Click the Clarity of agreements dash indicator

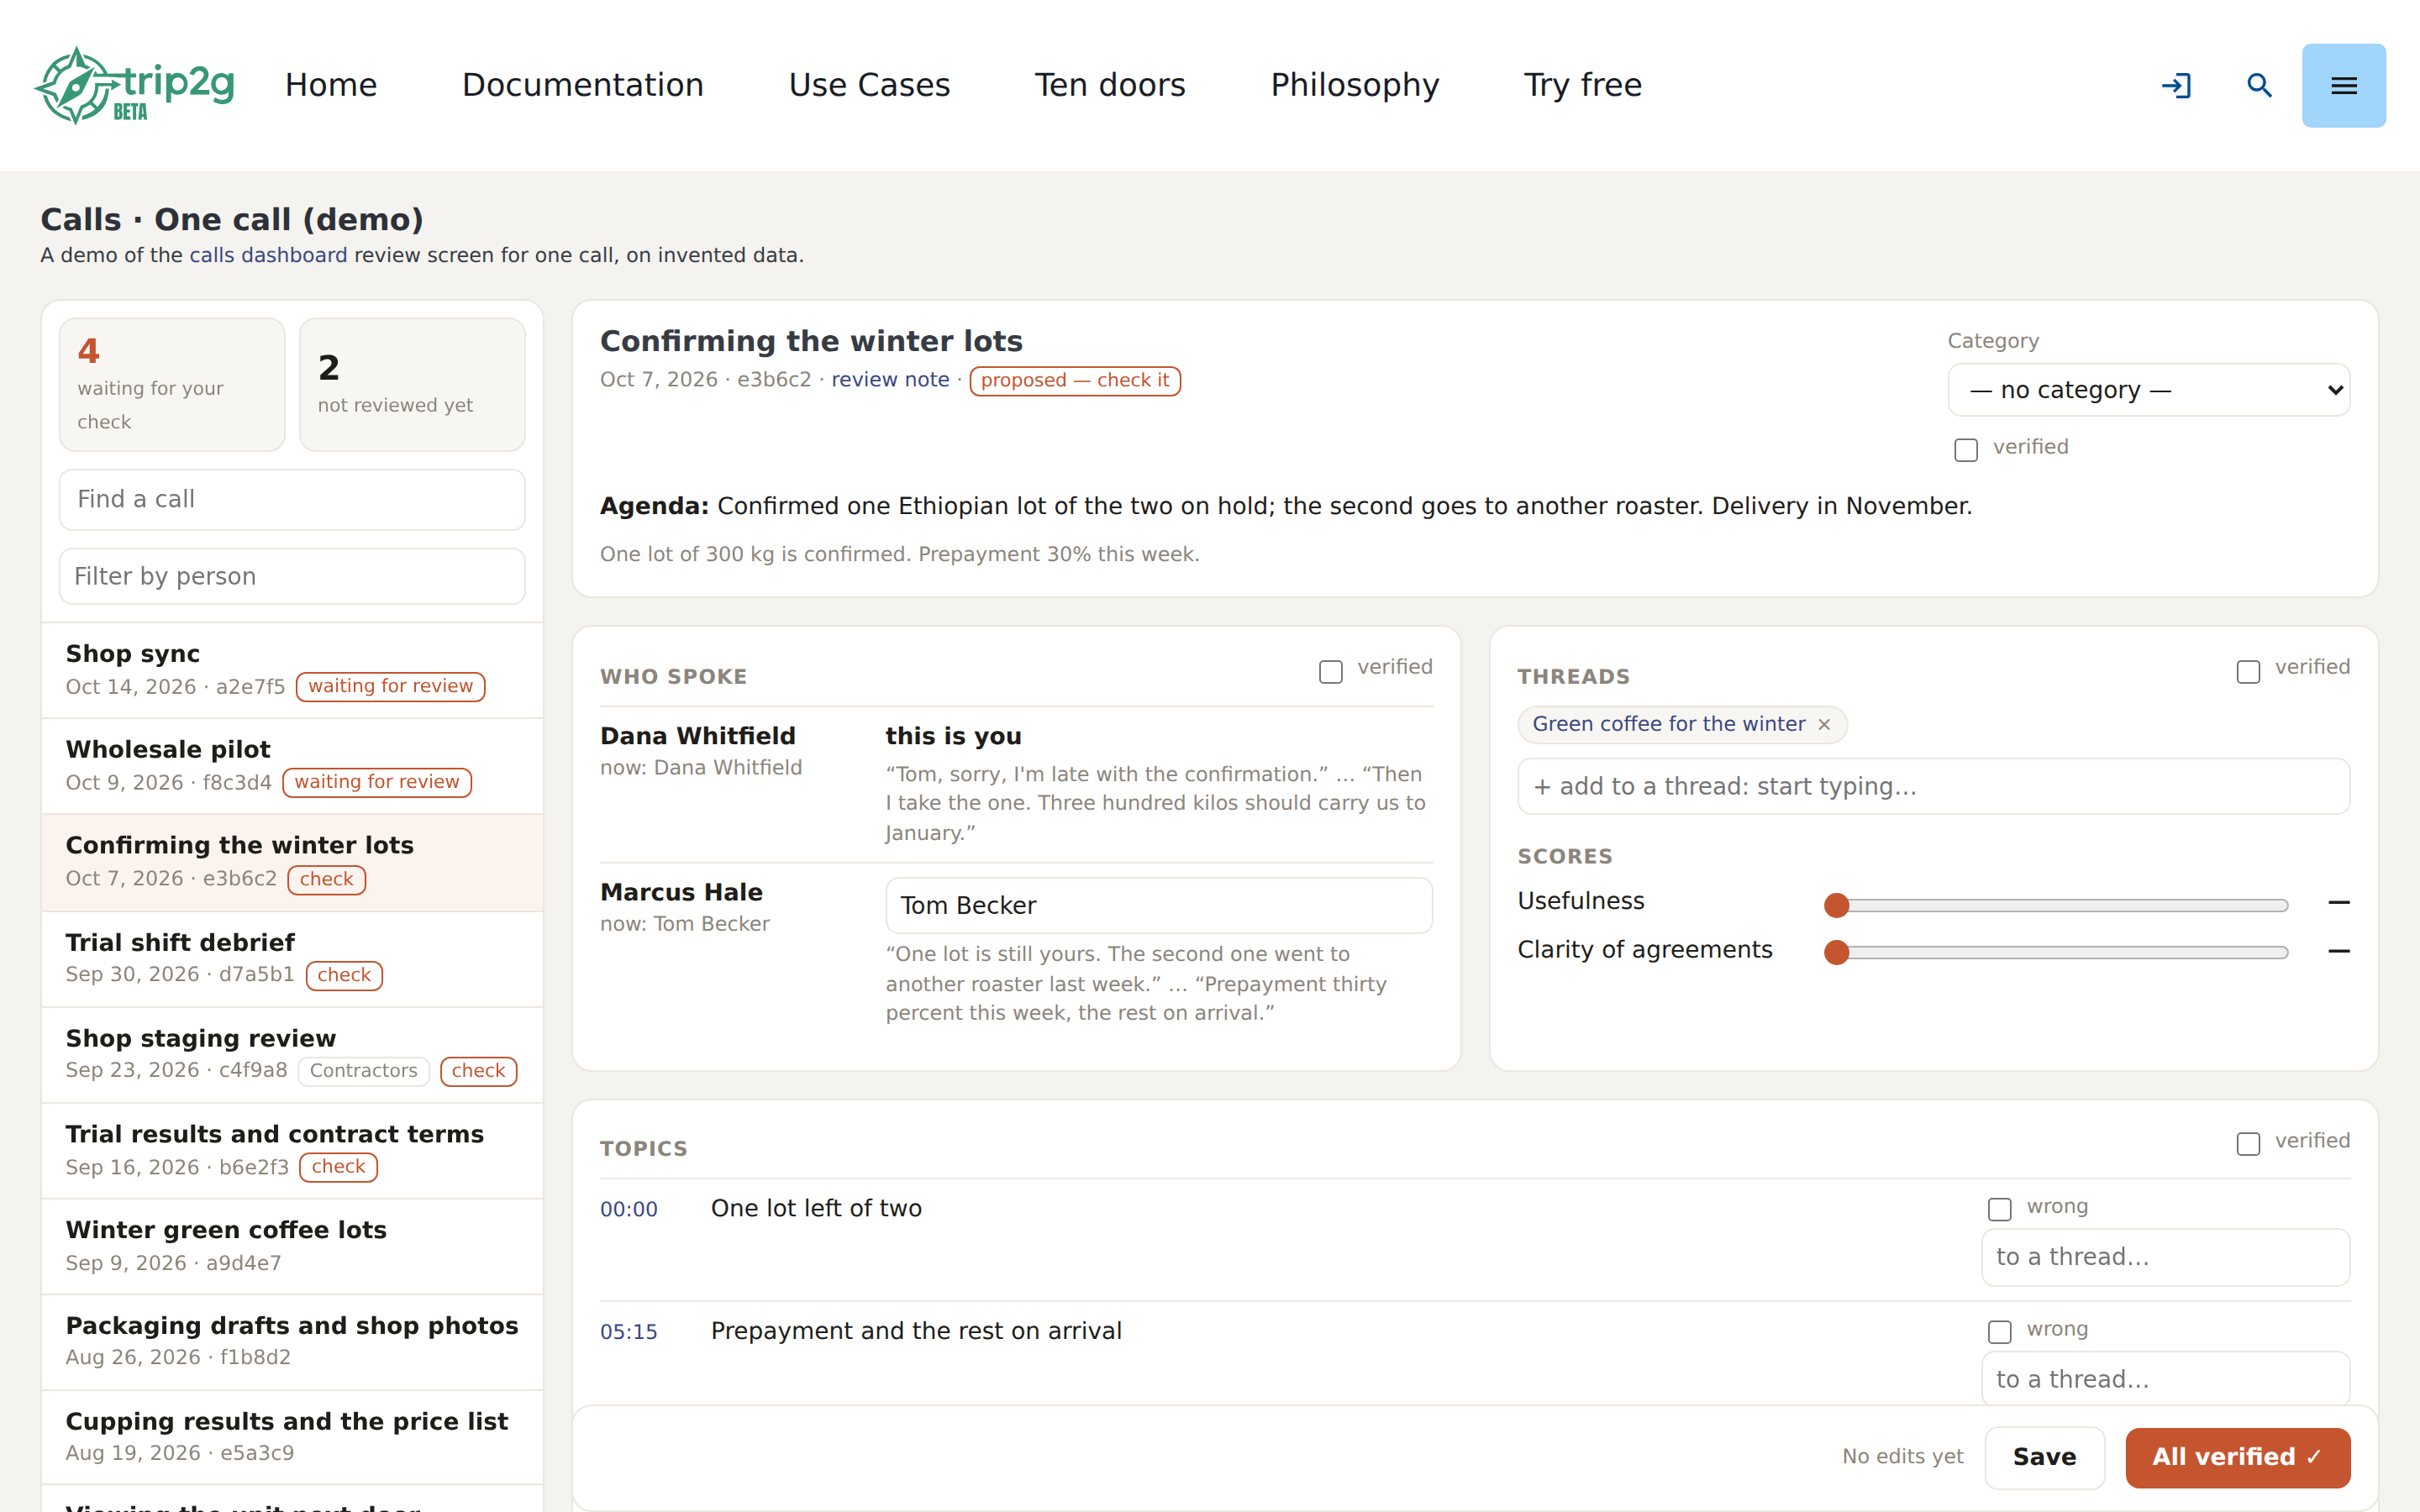[2338, 951]
